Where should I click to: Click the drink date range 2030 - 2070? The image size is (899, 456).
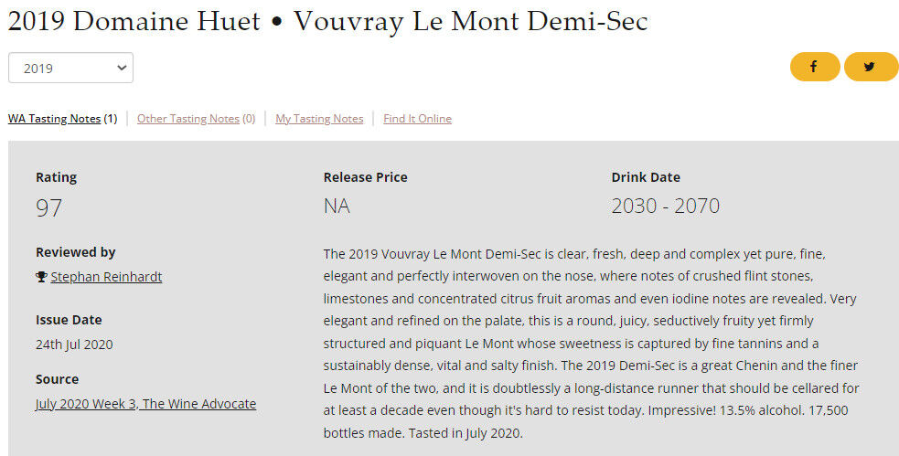[x=665, y=206]
